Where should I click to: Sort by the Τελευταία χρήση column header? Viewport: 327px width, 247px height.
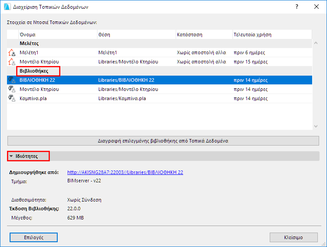pyautogui.click(x=272, y=35)
